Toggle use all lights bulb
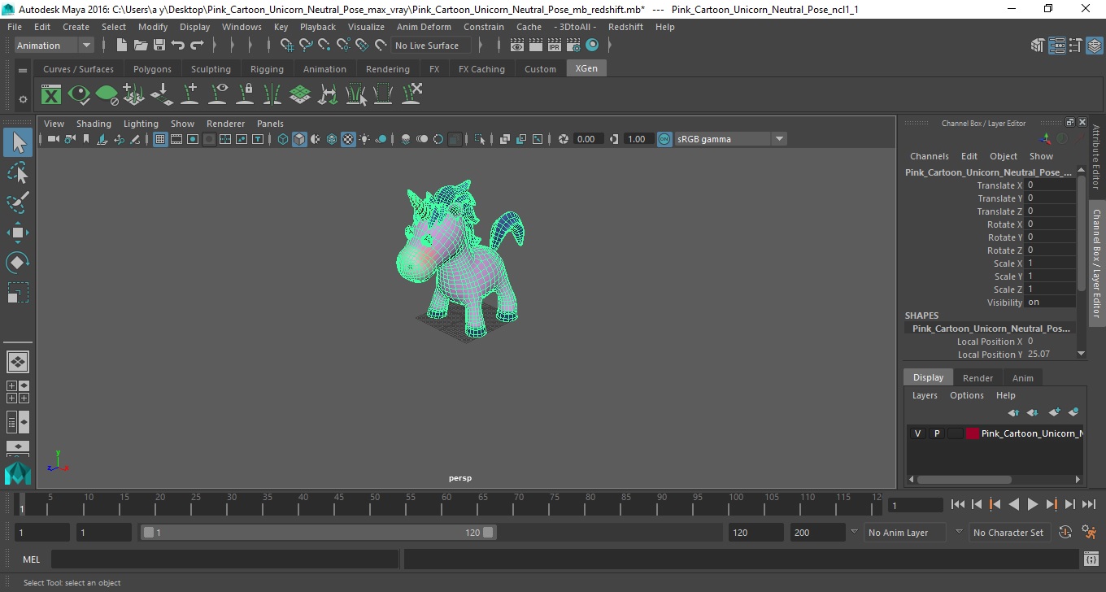Image resolution: width=1106 pixels, height=592 pixels. point(364,139)
